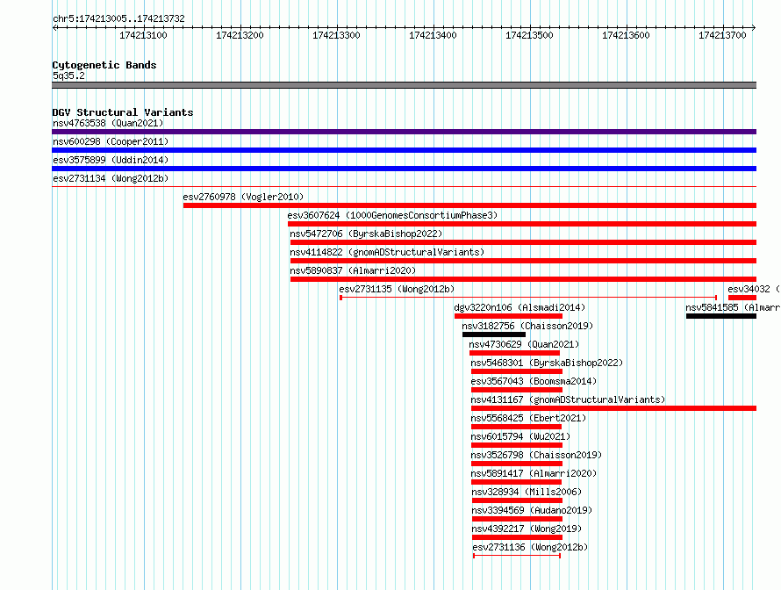
Task: Open esv2731135 (Wong2012b) variant label
Action: (397, 289)
